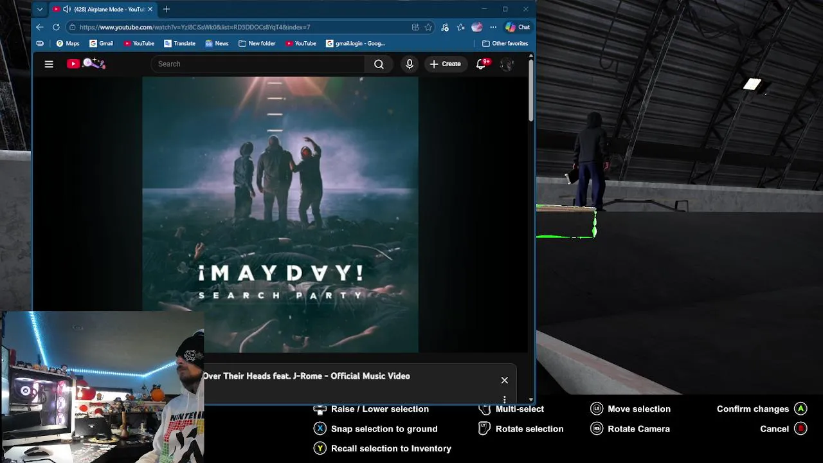Click the Over Their Heads video title
Image resolution: width=823 pixels, height=463 pixels.
(306, 376)
